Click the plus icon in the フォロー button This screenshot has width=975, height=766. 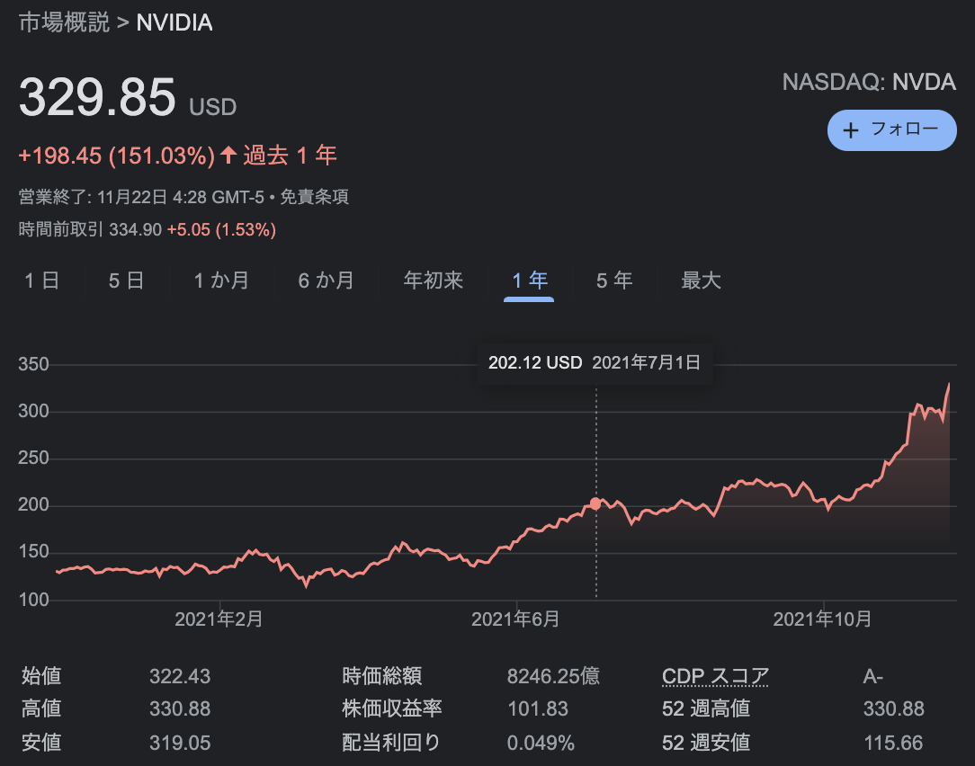[850, 130]
